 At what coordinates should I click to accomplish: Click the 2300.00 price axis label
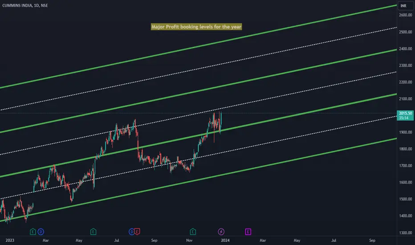[x=406, y=65]
